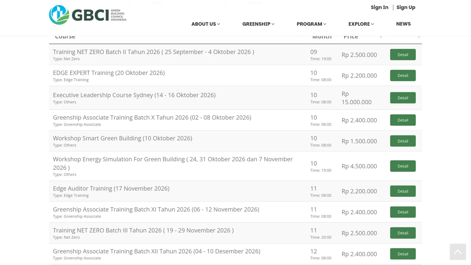The height and width of the screenshot is (265, 471).
Task: Select Greenship Associate Training Batch XII title
Action: point(157,251)
